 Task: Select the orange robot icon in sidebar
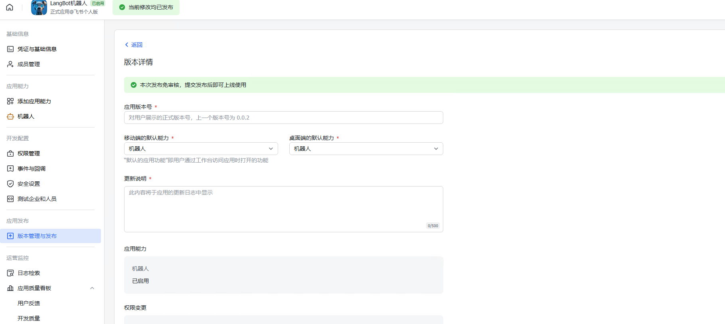pyautogui.click(x=10, y=116)
